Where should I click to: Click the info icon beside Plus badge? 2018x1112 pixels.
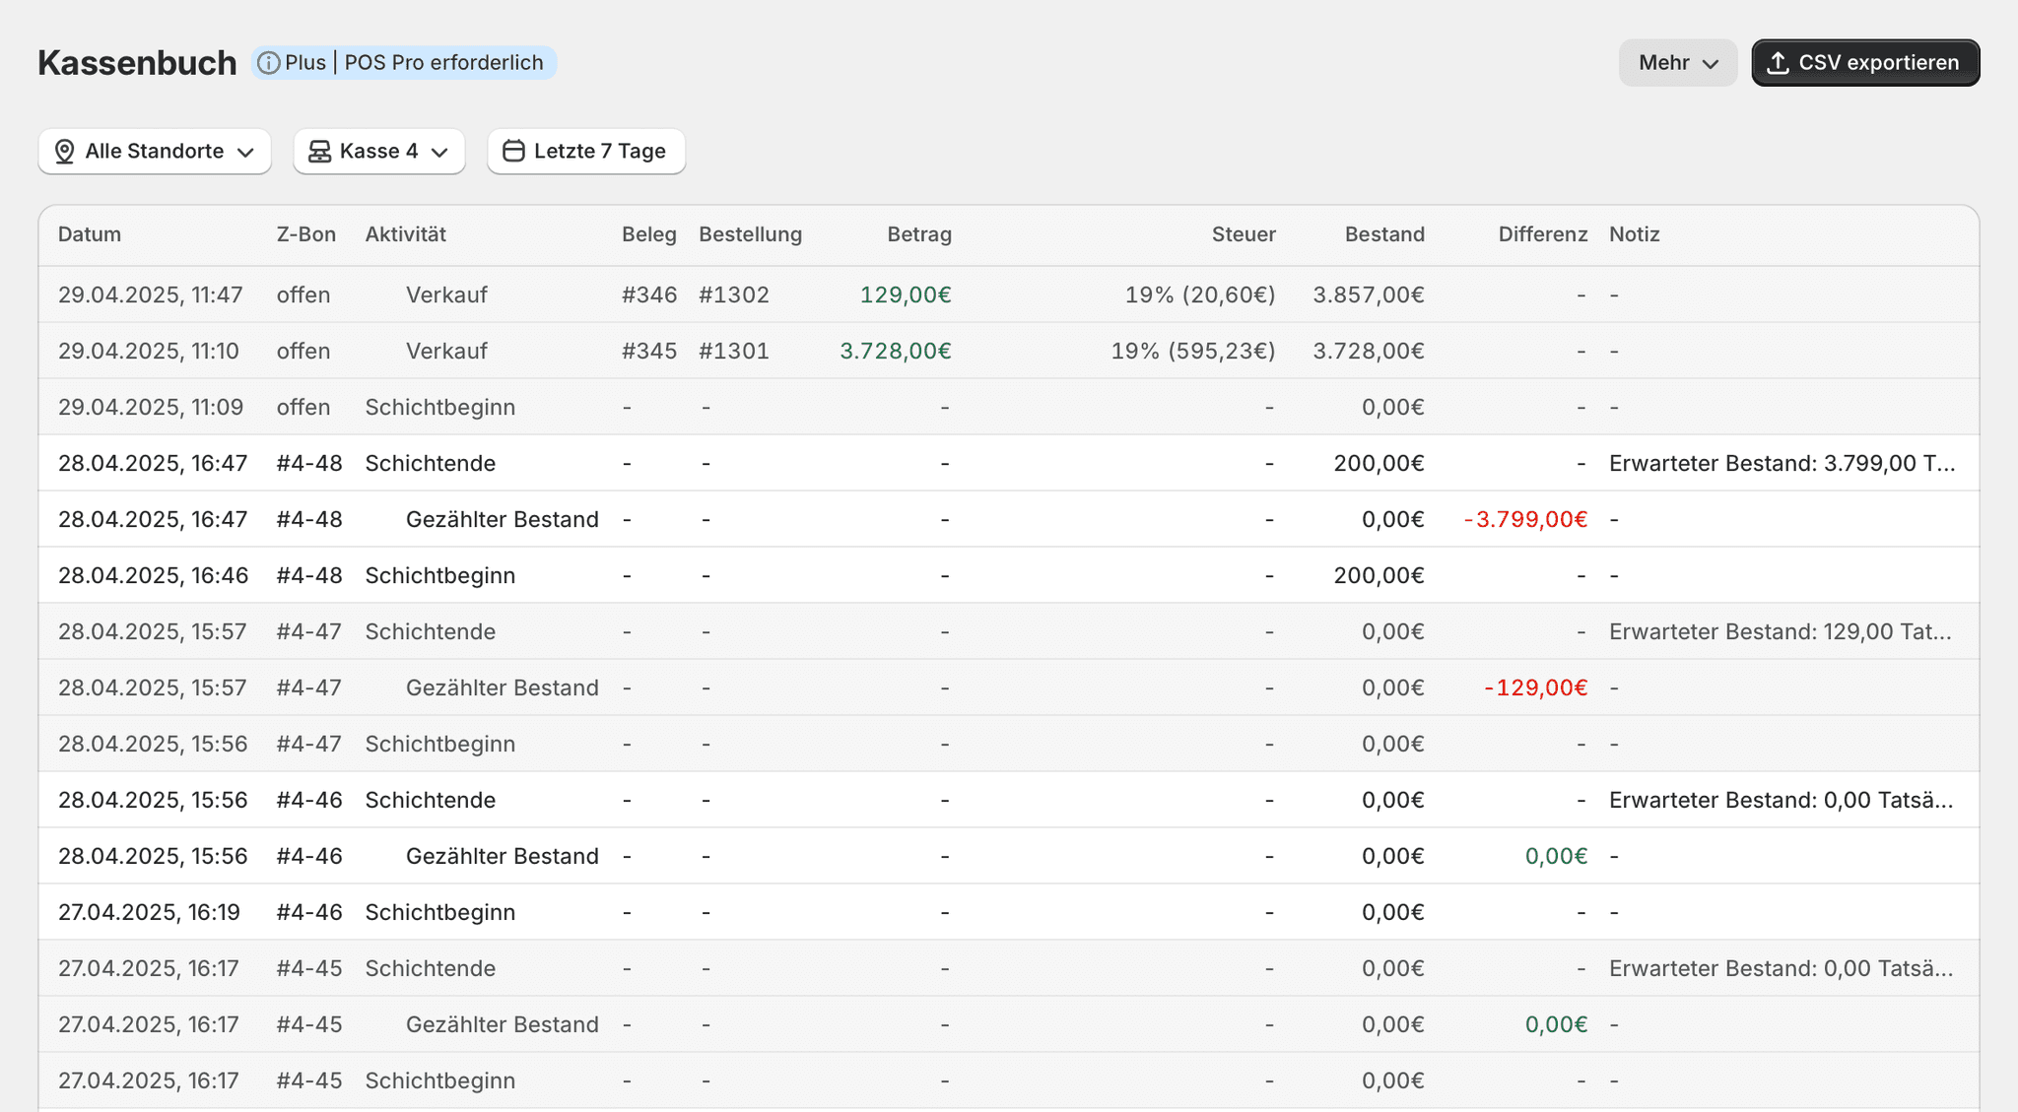click(268, 63)
